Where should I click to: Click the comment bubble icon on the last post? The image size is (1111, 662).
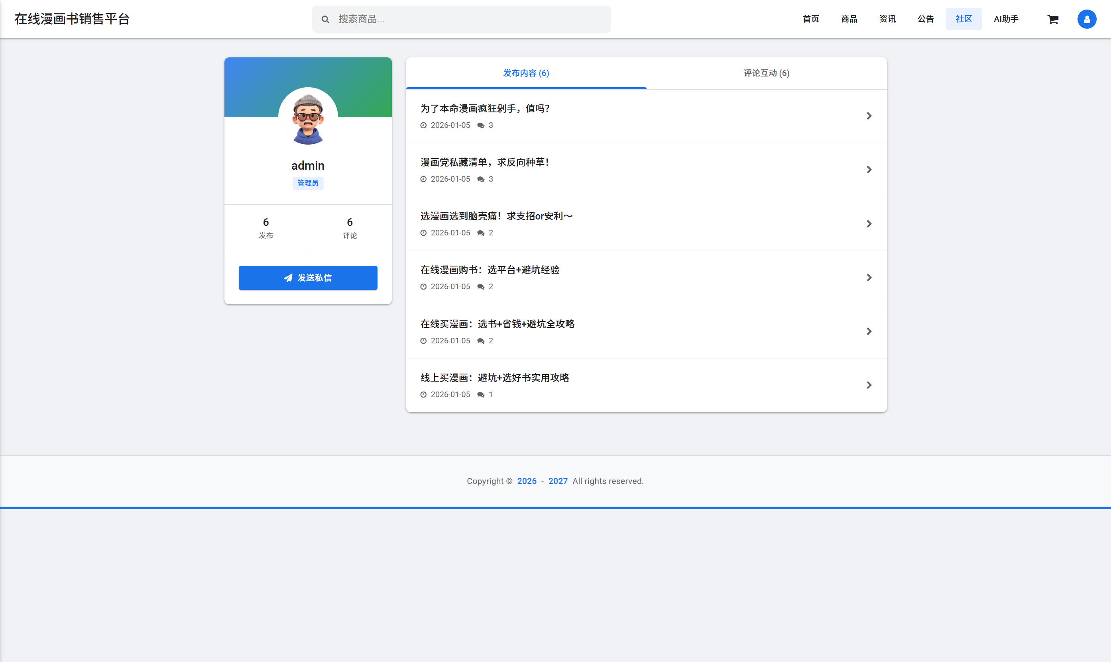coord(481,394)
